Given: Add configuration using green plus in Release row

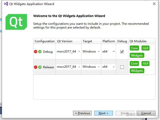Looking at the screenshot, I should pyautogui.click(x=40, y=67).
